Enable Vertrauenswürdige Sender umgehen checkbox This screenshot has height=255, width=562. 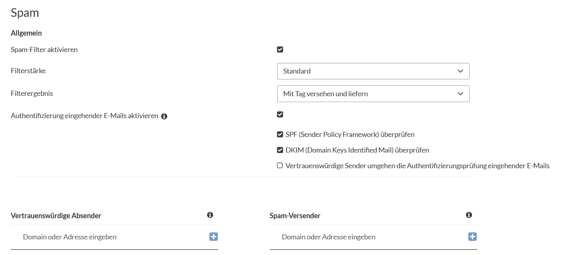(280, 166)
